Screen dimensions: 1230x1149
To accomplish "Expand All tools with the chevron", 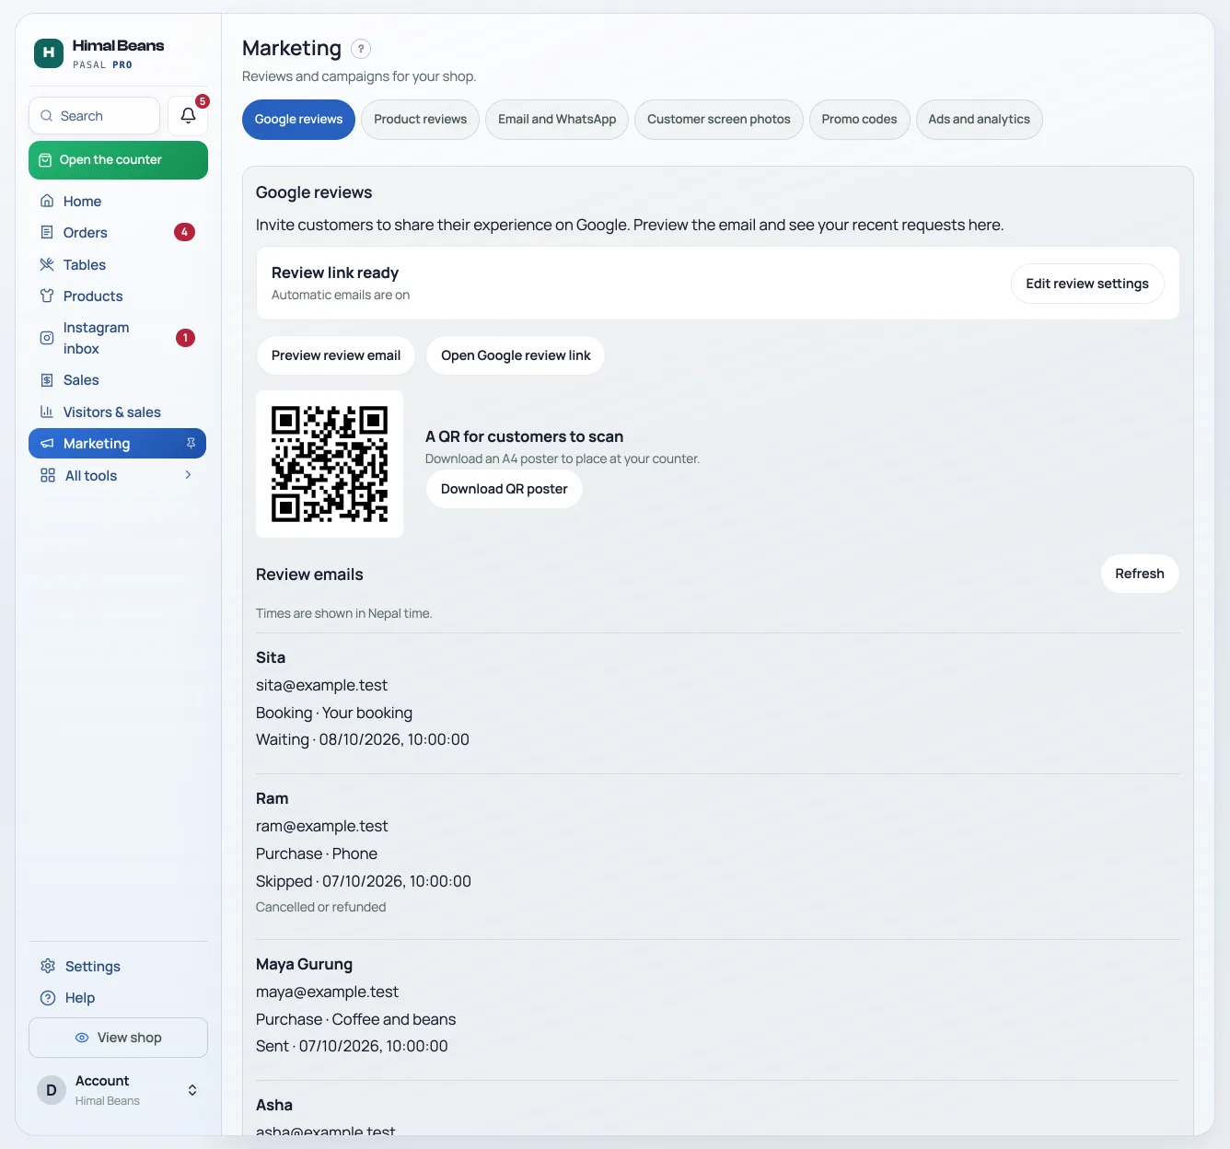I will point(188,475).
